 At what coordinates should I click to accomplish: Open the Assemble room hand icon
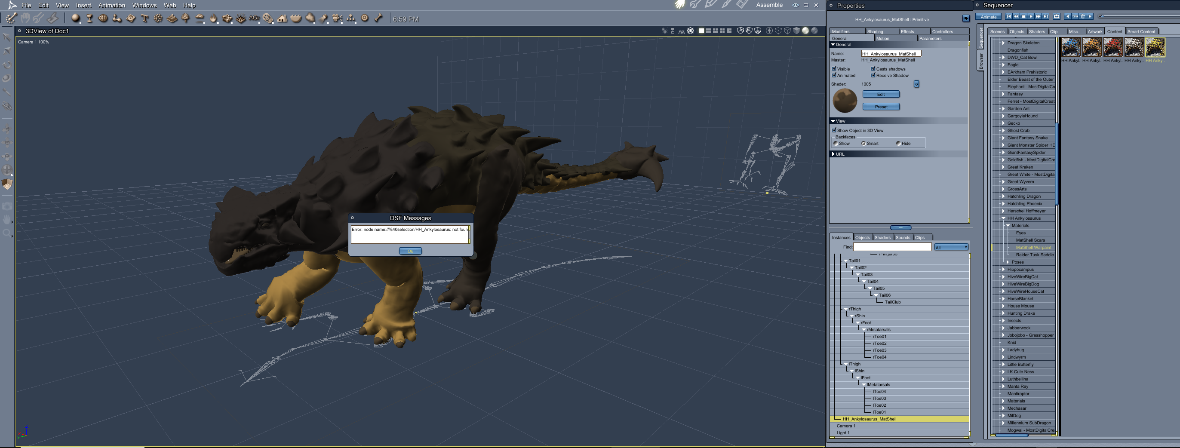coord(680,5)
